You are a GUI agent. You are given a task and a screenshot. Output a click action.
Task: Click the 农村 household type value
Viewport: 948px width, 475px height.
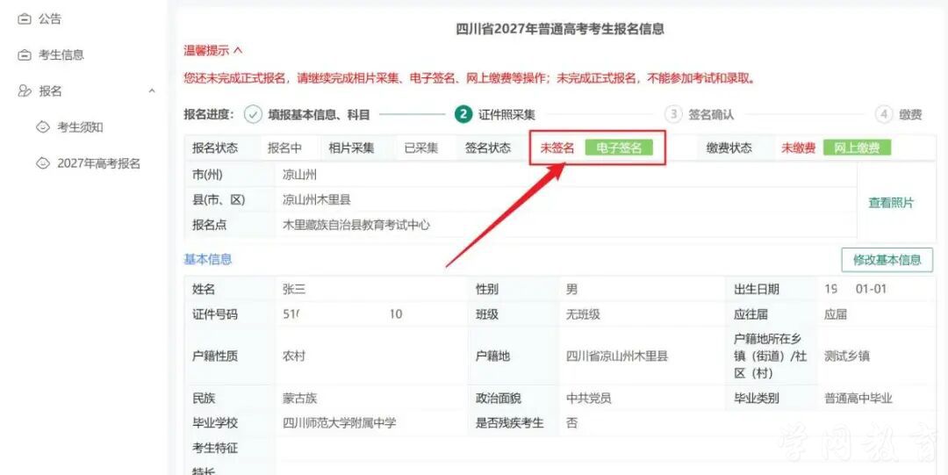click(x=294, y=356)
